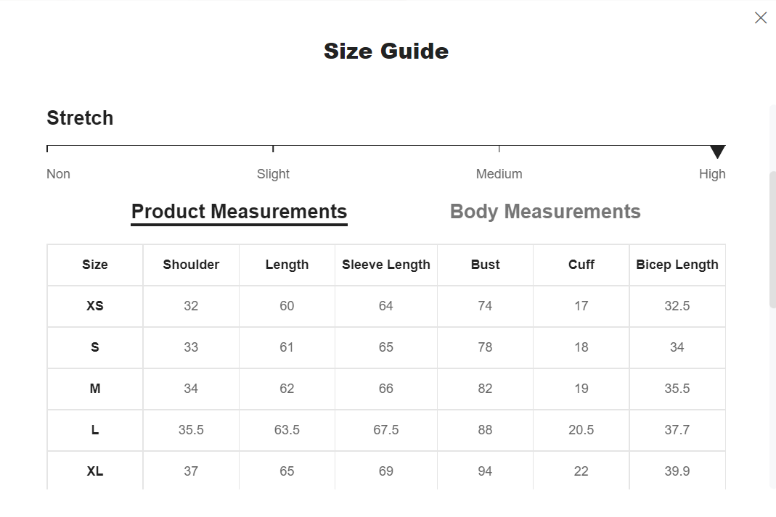Click the Size Guide title
This screenshot has height=517, width=776.
pyautogui.click(x=386, y=51)
